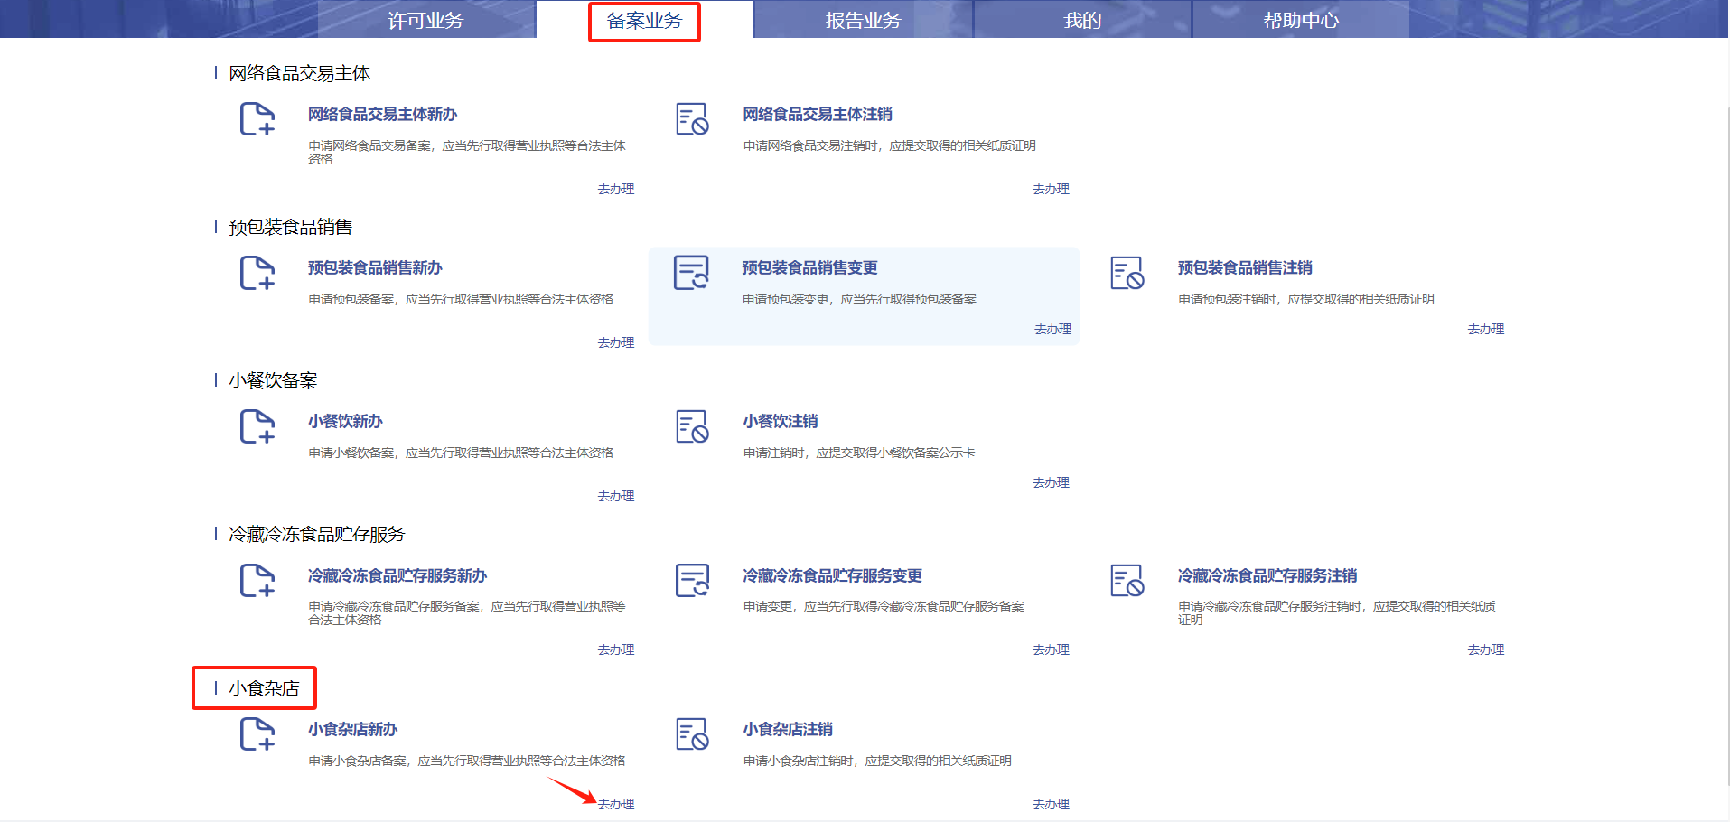1730x822 pixels.
Task: Click the 小食杂店注销 cancel icon
Action: pos(692,734)
